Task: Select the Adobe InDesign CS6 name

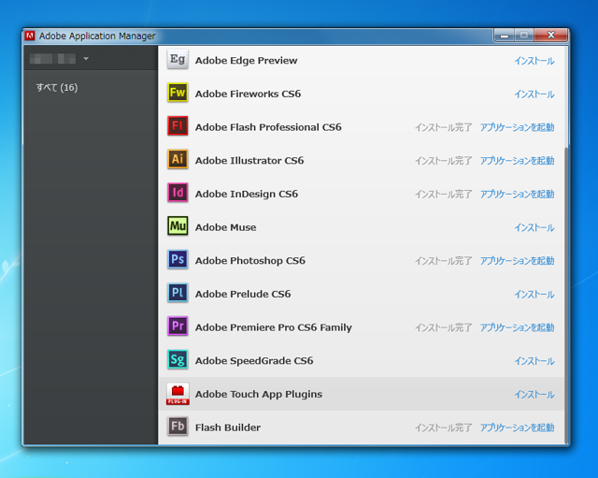Action: 247,194
